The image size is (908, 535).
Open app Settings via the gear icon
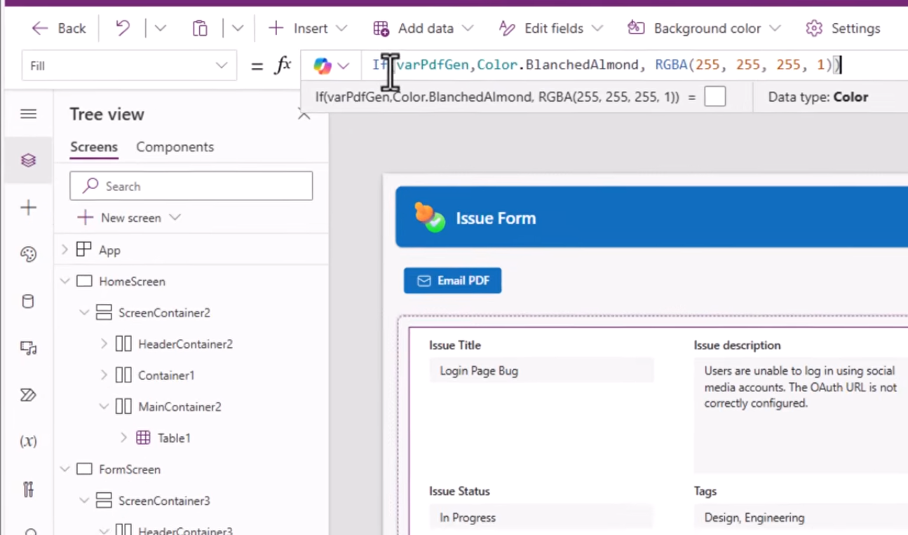coord(814,28)
